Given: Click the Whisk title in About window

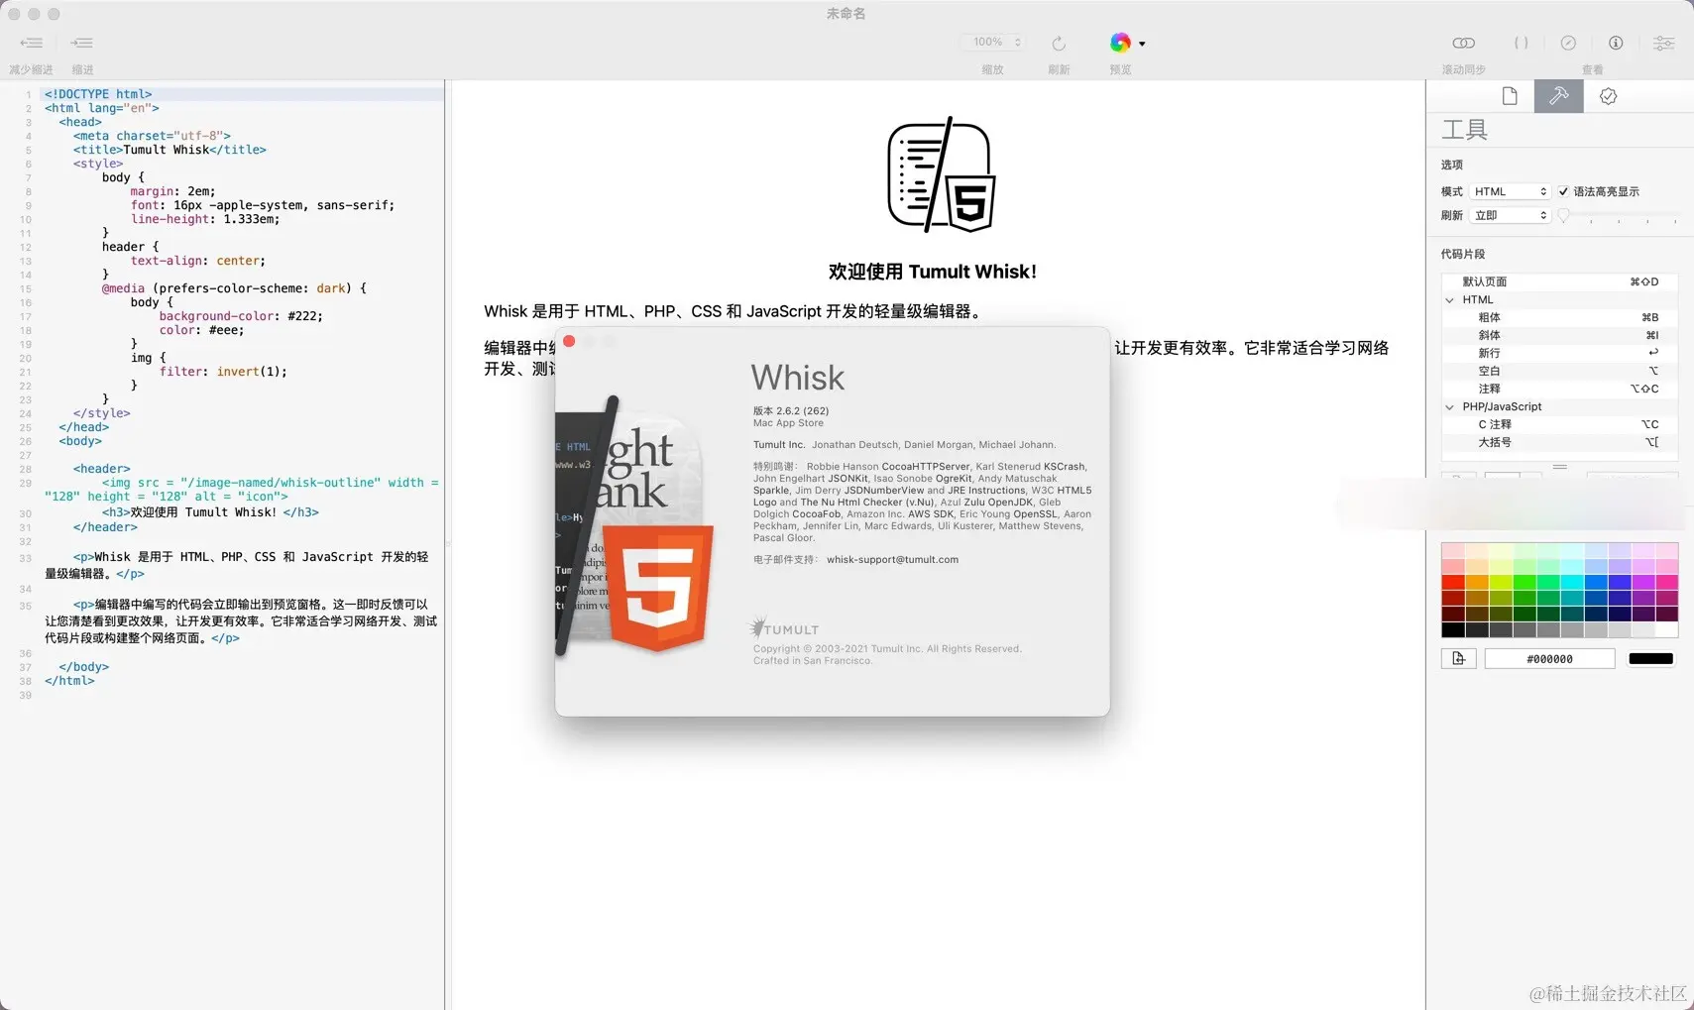Looking at the screenshot, I should [798, 378].
